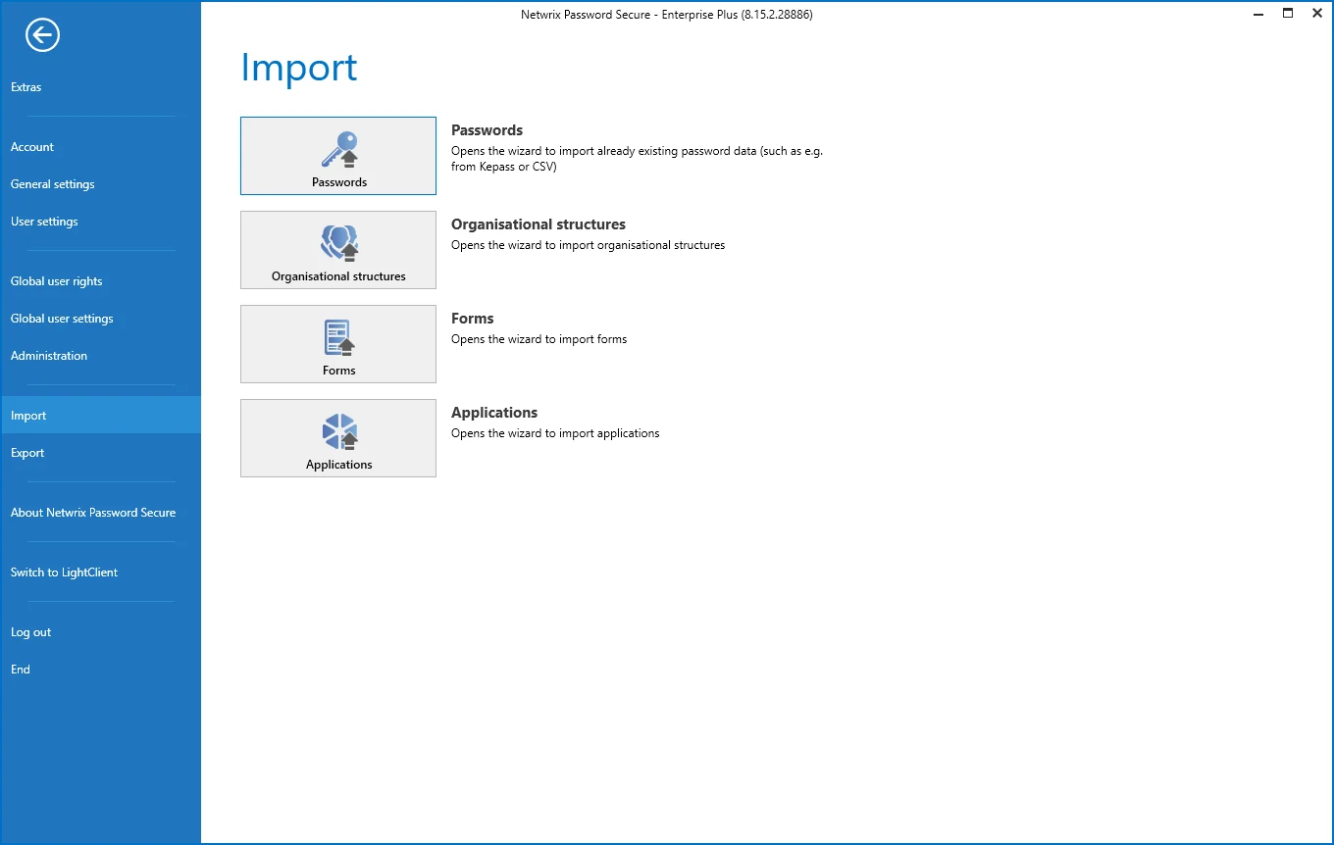Maximize the Netwrix window
This screenshot has height=845, width=1334.
(1288, 14)
